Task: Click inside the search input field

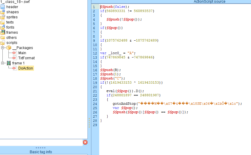Action: pos(41,142)
